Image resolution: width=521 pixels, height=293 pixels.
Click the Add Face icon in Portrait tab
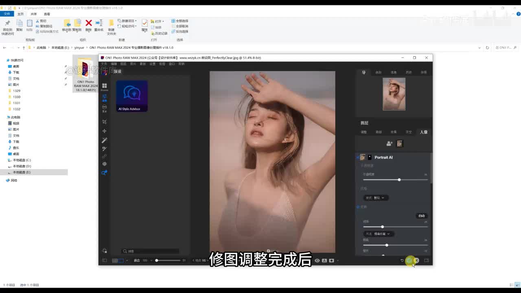pyautogui.click(x=389, y=144)
